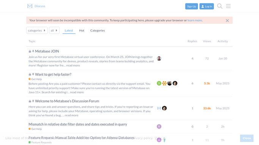Open Metabase logo avatar in Welcome topic
259x145 pixels.
click(x=159, y=108)
